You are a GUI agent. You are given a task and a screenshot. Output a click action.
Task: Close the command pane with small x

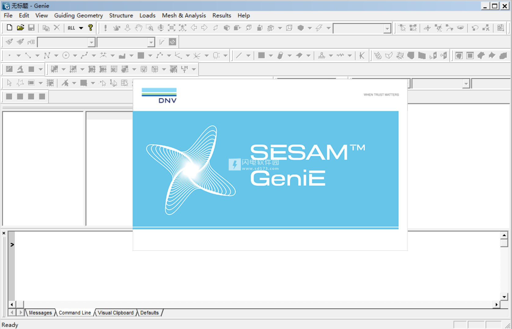(4, 233)
